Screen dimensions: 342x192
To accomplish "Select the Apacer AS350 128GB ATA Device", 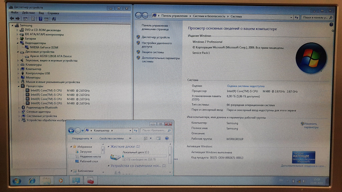I will click(51, 56).
